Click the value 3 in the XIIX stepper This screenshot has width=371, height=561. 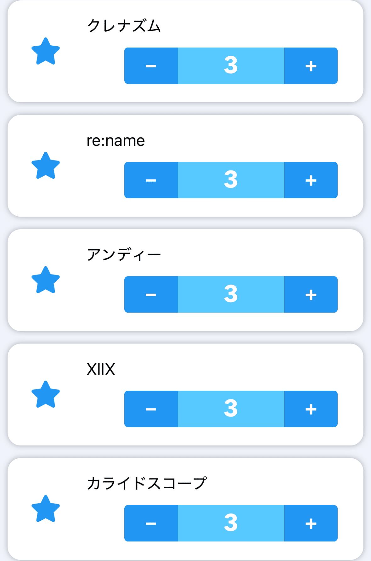point(231,409)
